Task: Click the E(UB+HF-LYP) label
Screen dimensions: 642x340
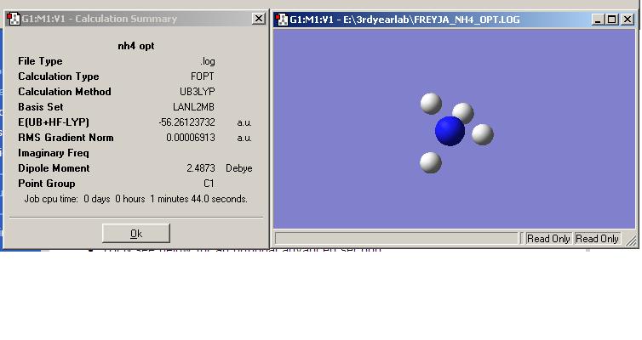Action: 54,122
